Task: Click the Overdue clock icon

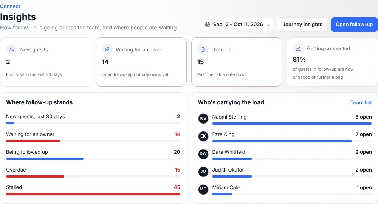Action: pos(203,49)
